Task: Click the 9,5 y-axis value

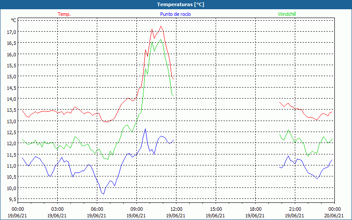Action: coord(12,199)
